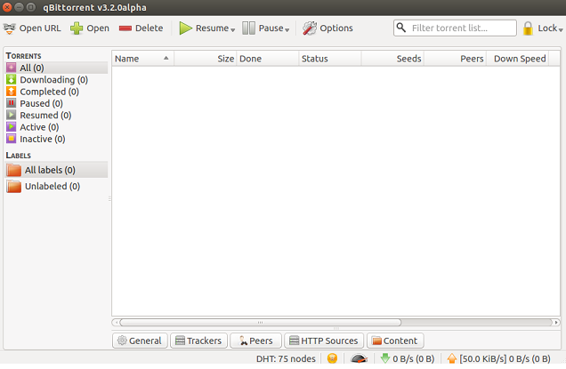This screenshot has width=566, height=369.
Task: Click the horizontal scrollbar thumb
Action: tap(260, 322)
